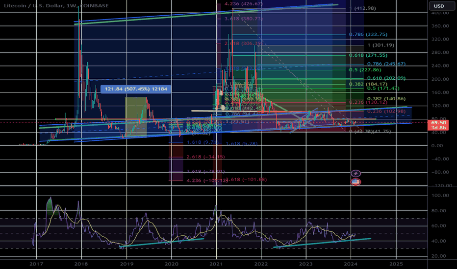
Task: Click the 2024 label on time axis
Action: click(x=351, y=264)
